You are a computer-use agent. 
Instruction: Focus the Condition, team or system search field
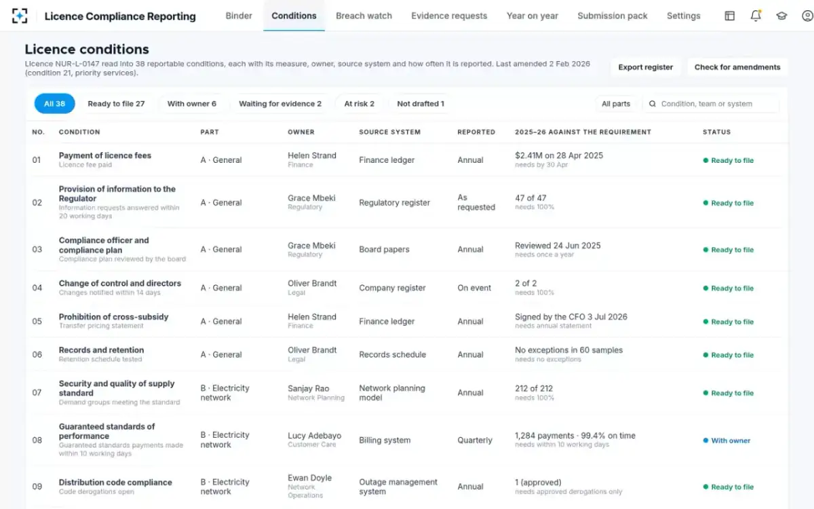710,104
